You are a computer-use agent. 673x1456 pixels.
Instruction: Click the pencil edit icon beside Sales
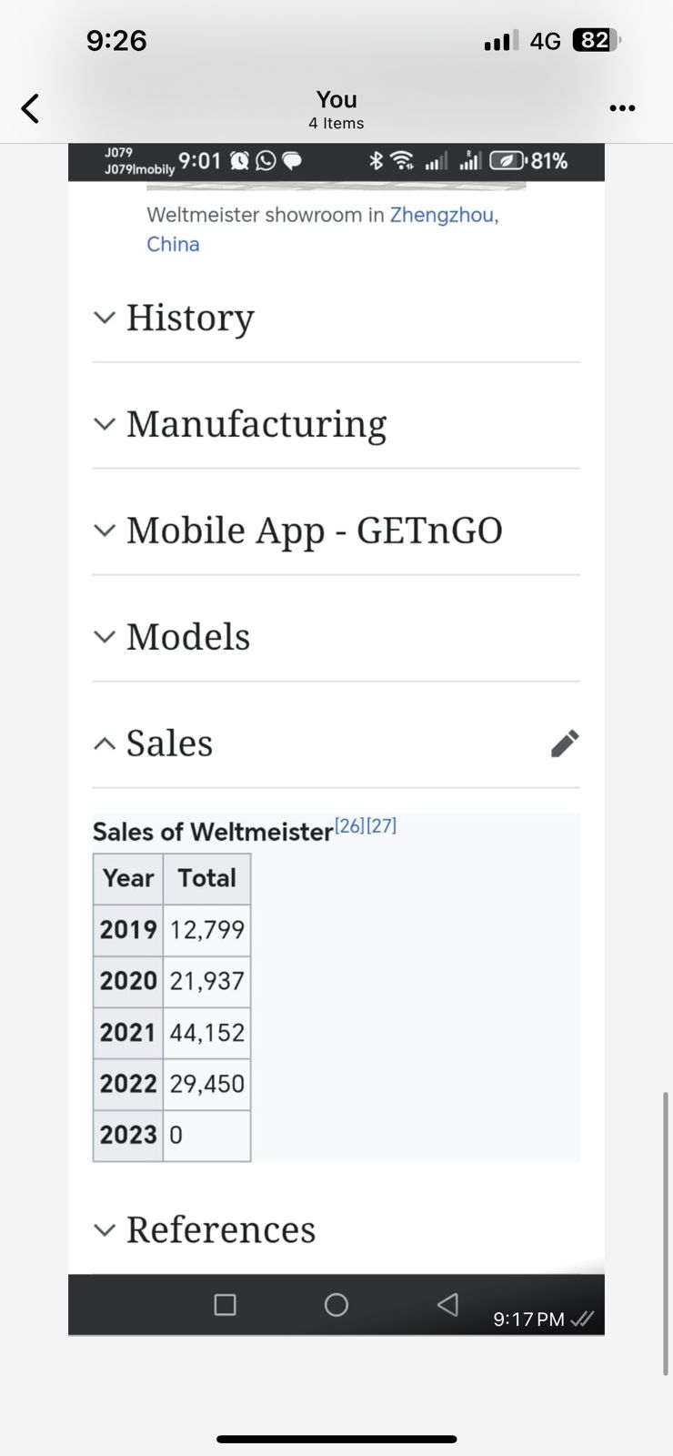[564, 743]
